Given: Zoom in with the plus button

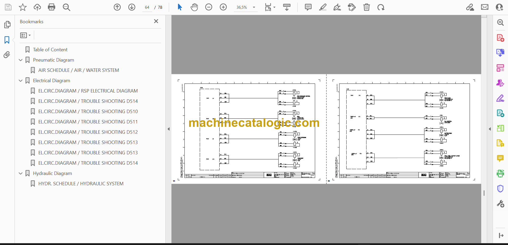Looking at the screenshot, I should [223, 7].
